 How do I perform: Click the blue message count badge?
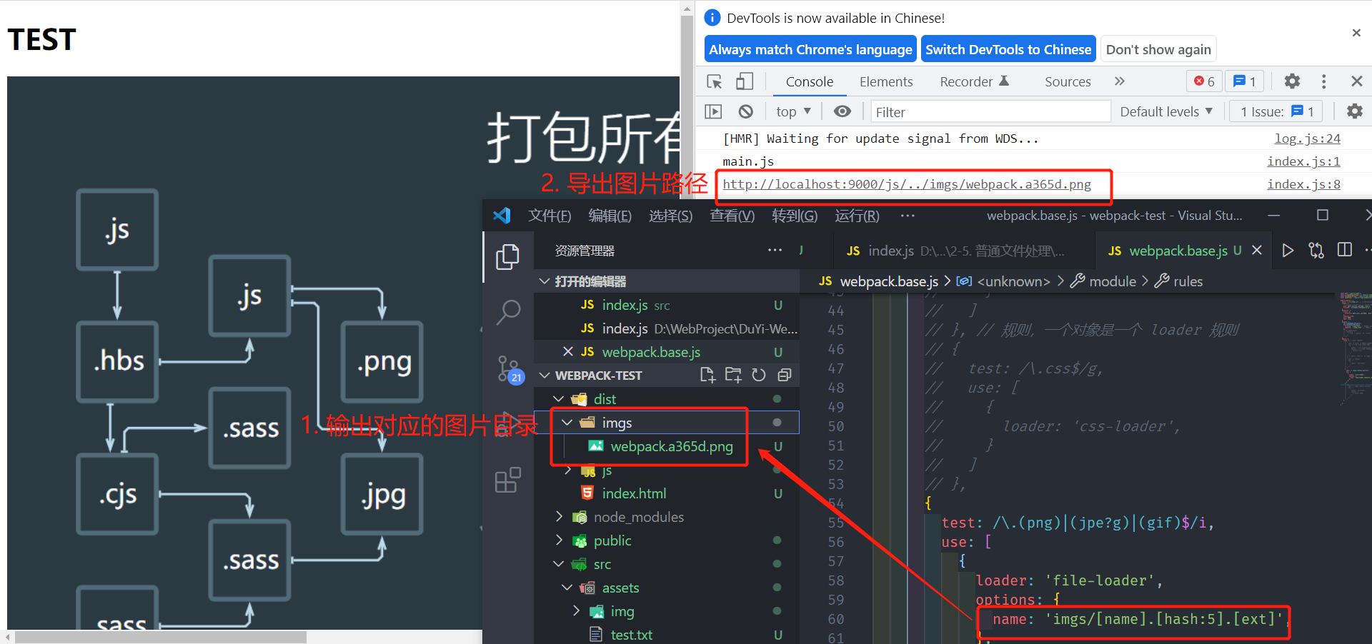click(x=1245, y=81)
